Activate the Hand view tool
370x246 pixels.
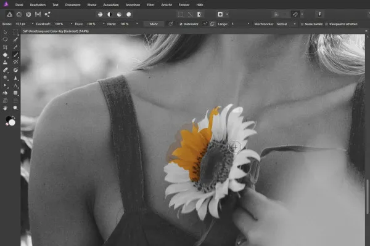pos(5,108)
